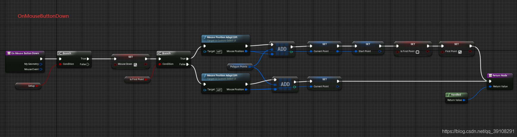Select the Setup variable node
The width and height of the screenshot is (517, 137).
(28, 86)
